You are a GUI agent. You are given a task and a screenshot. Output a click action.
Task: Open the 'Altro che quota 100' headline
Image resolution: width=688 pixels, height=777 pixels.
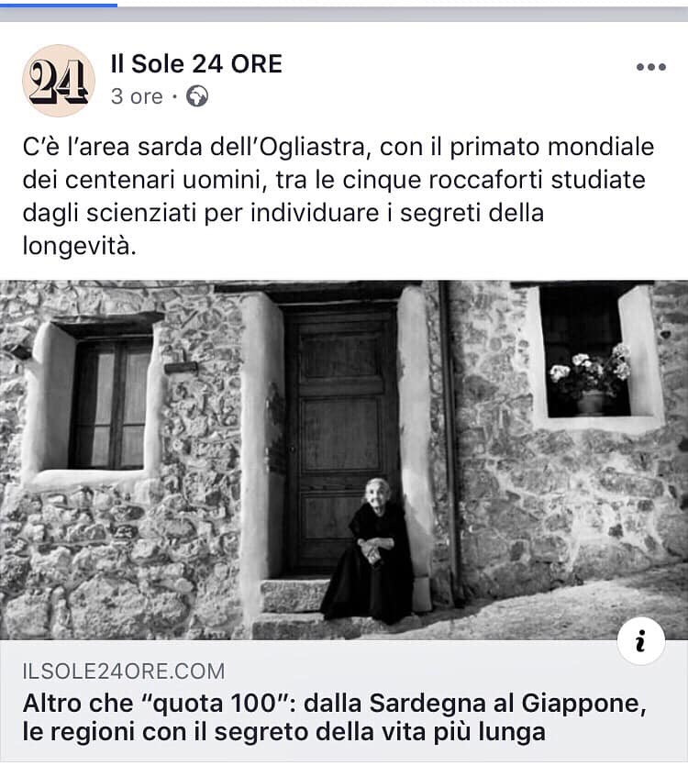click(335, 717)
